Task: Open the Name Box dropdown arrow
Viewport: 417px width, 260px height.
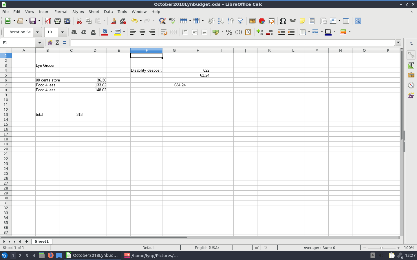Action: coord(39,43)
